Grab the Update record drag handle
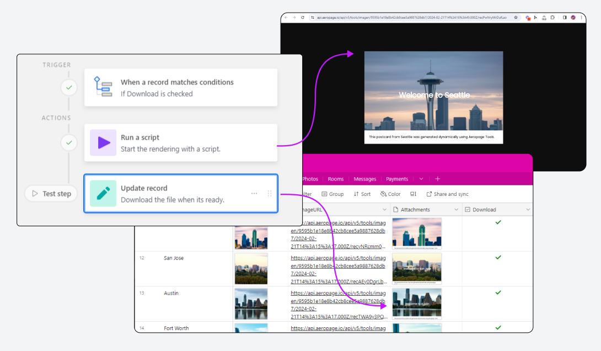The image size is (601, 351). 270,193
